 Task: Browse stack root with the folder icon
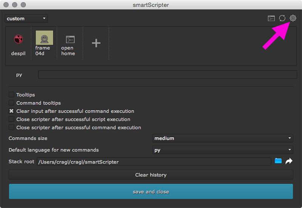coord(278,161)
